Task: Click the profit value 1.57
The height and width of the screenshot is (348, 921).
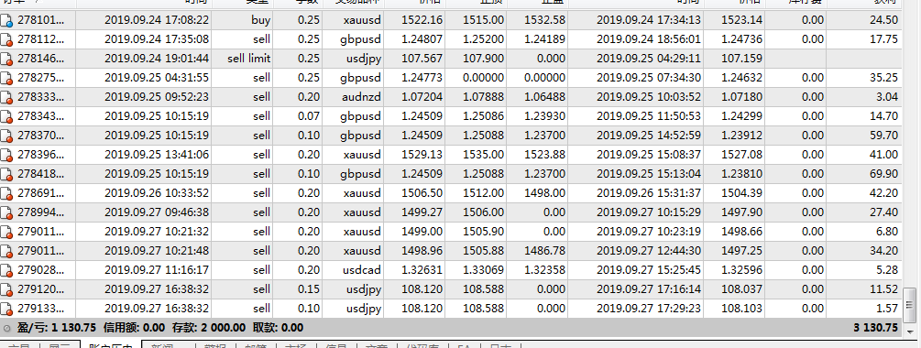Action: (887, 308)
